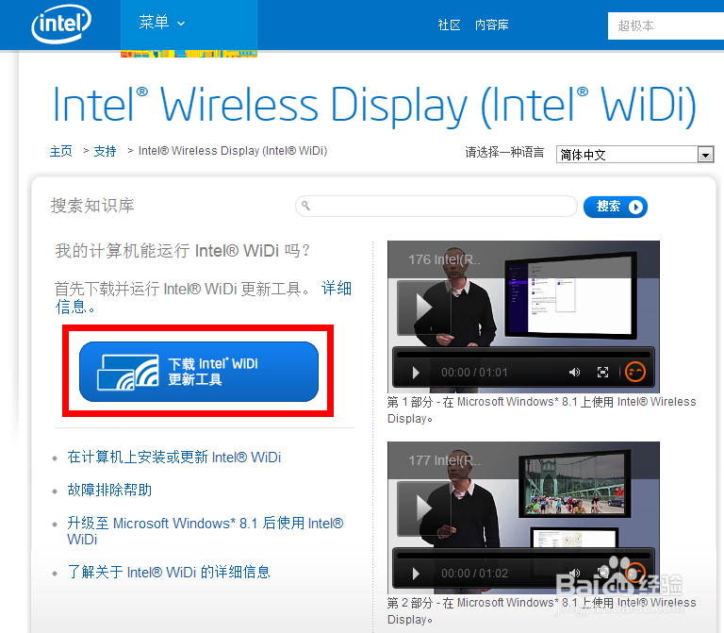Click large play overlay on video 177
Image resolution: width=724 pixels, height=633 pixels.
coord(424,508)
